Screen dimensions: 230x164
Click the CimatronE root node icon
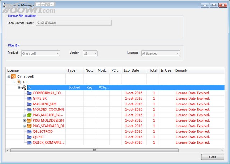pyautogui.click(x=13, y=77)
